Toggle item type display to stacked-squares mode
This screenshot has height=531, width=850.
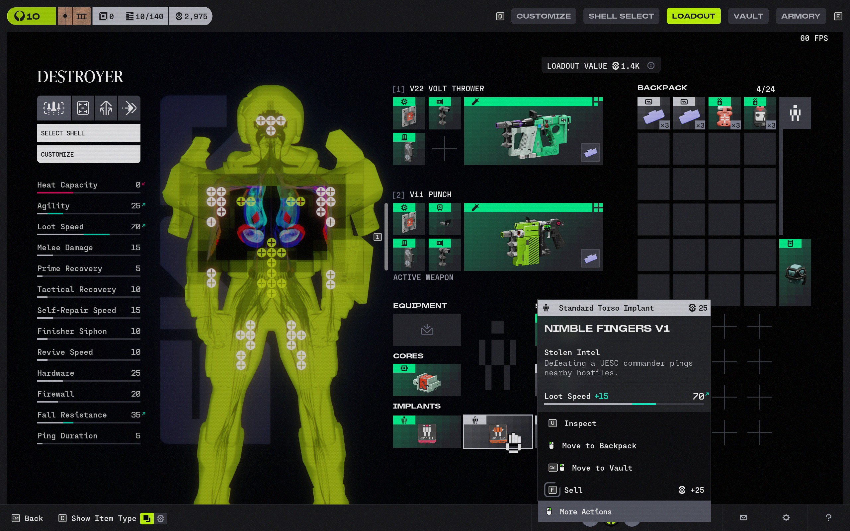146,518
